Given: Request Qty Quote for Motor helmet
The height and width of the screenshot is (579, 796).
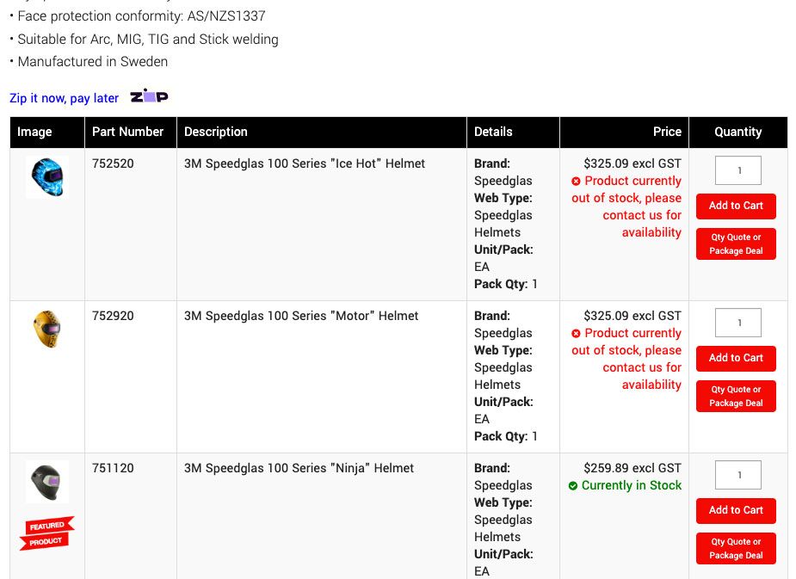Looking at the screenshot, I should pos(736,396).
